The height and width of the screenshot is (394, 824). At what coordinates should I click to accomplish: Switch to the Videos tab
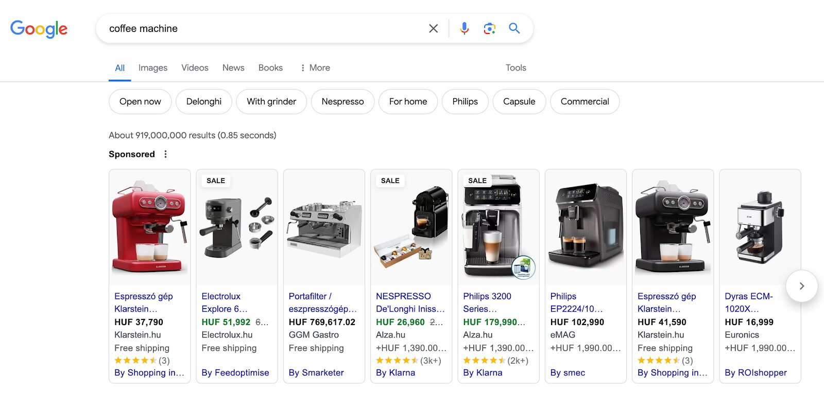(x=195, y=68)
